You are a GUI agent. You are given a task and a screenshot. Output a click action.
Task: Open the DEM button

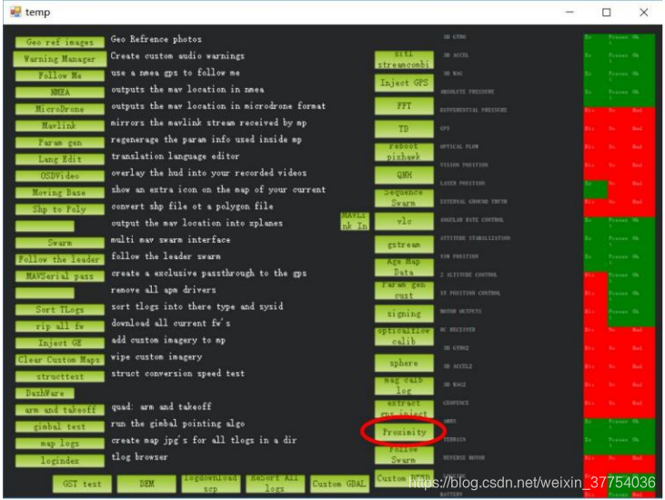[146, 484]
